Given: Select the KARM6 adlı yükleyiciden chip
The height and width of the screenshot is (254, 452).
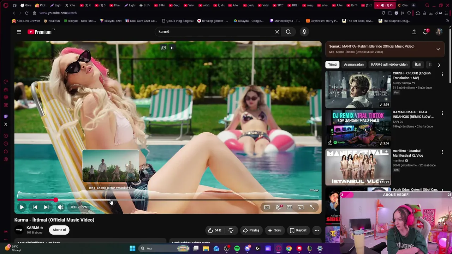Looking at the screenshot, I should coord(389,65).
